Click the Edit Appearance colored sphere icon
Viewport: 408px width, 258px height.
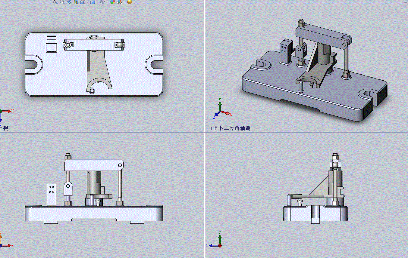[113, 2]
